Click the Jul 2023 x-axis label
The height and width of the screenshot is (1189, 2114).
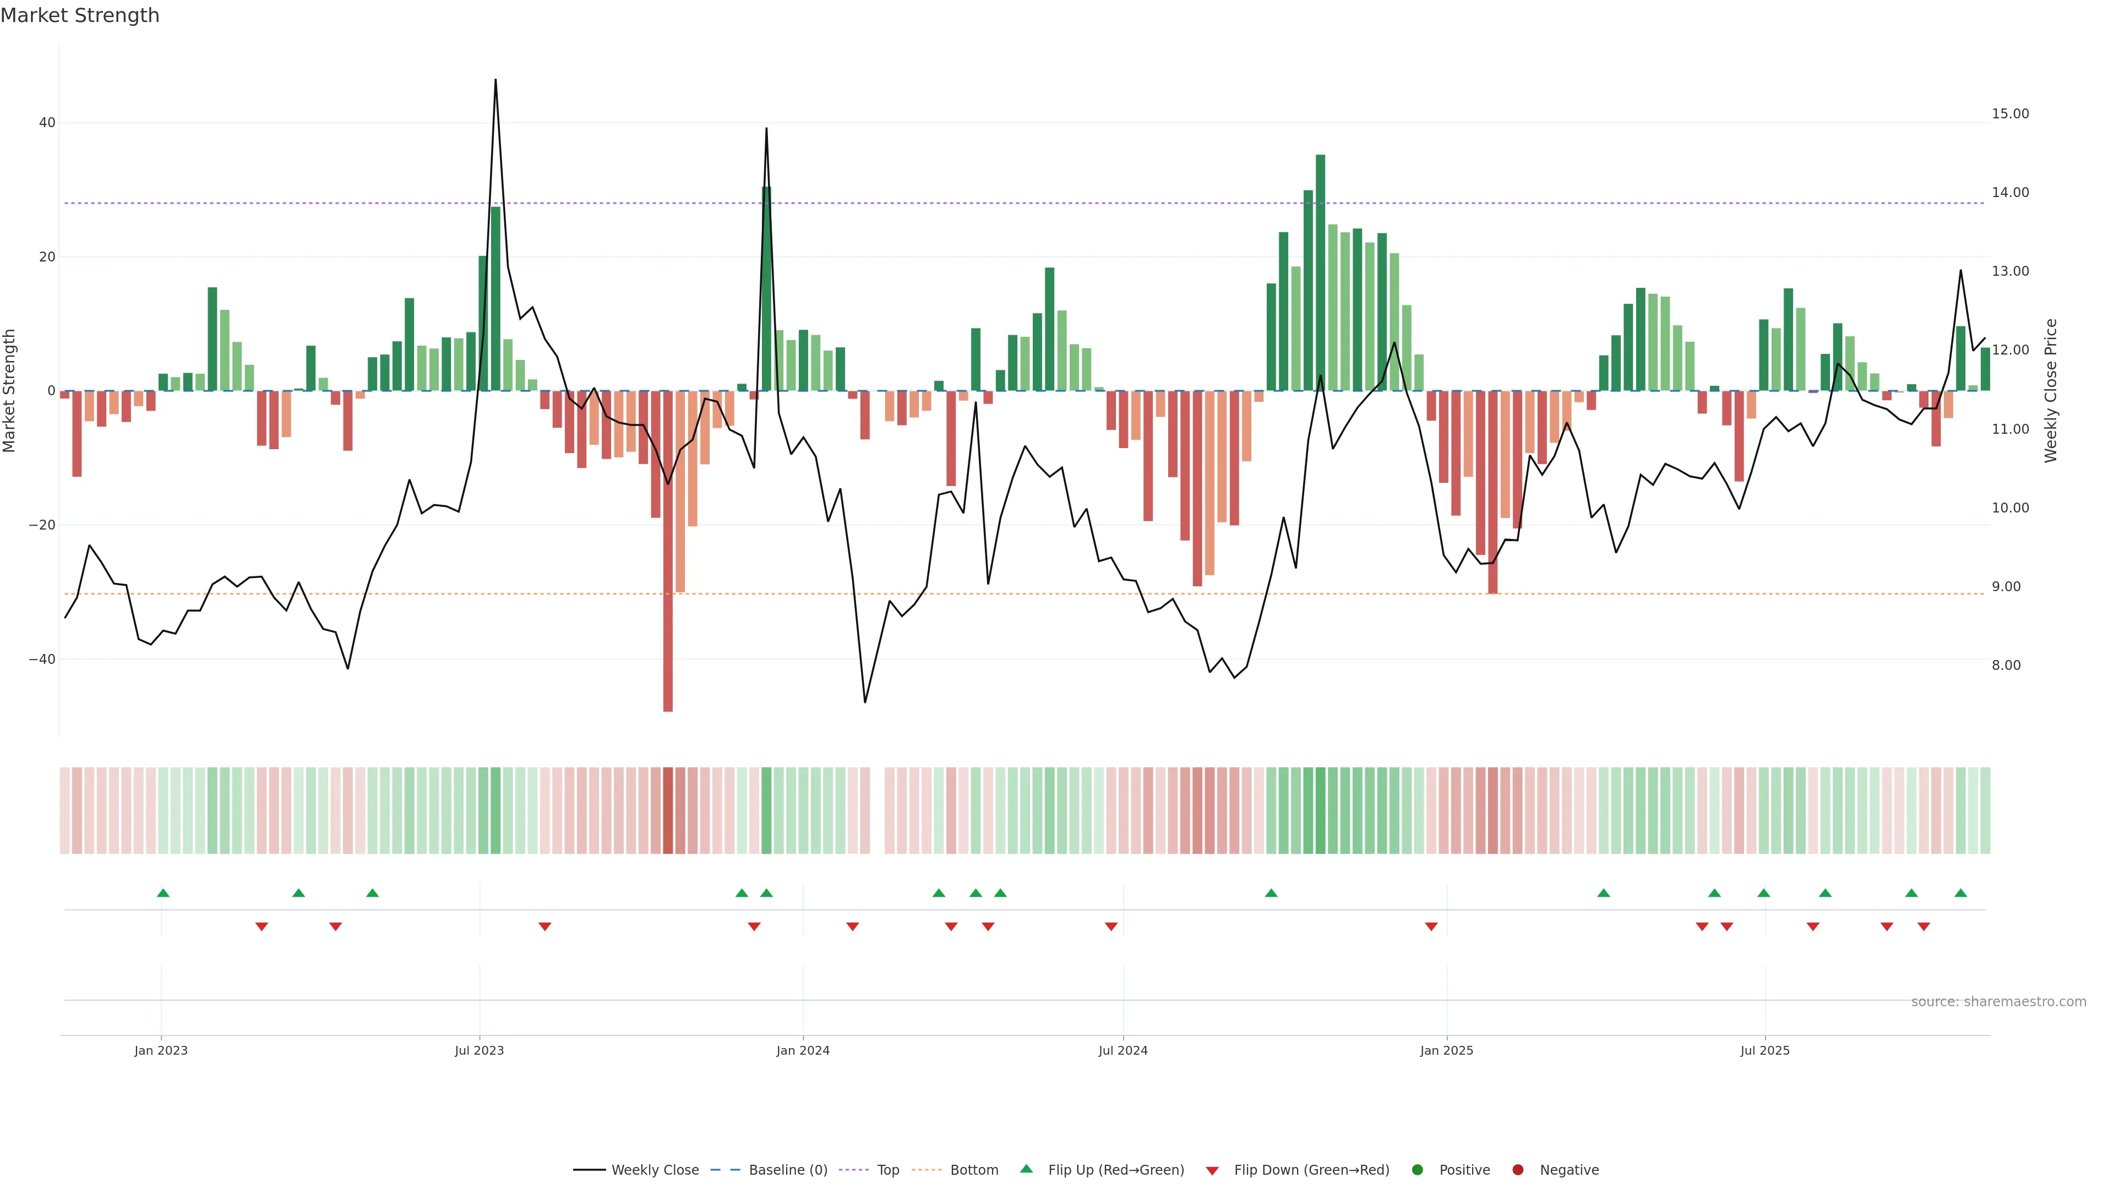point(480,1050)
